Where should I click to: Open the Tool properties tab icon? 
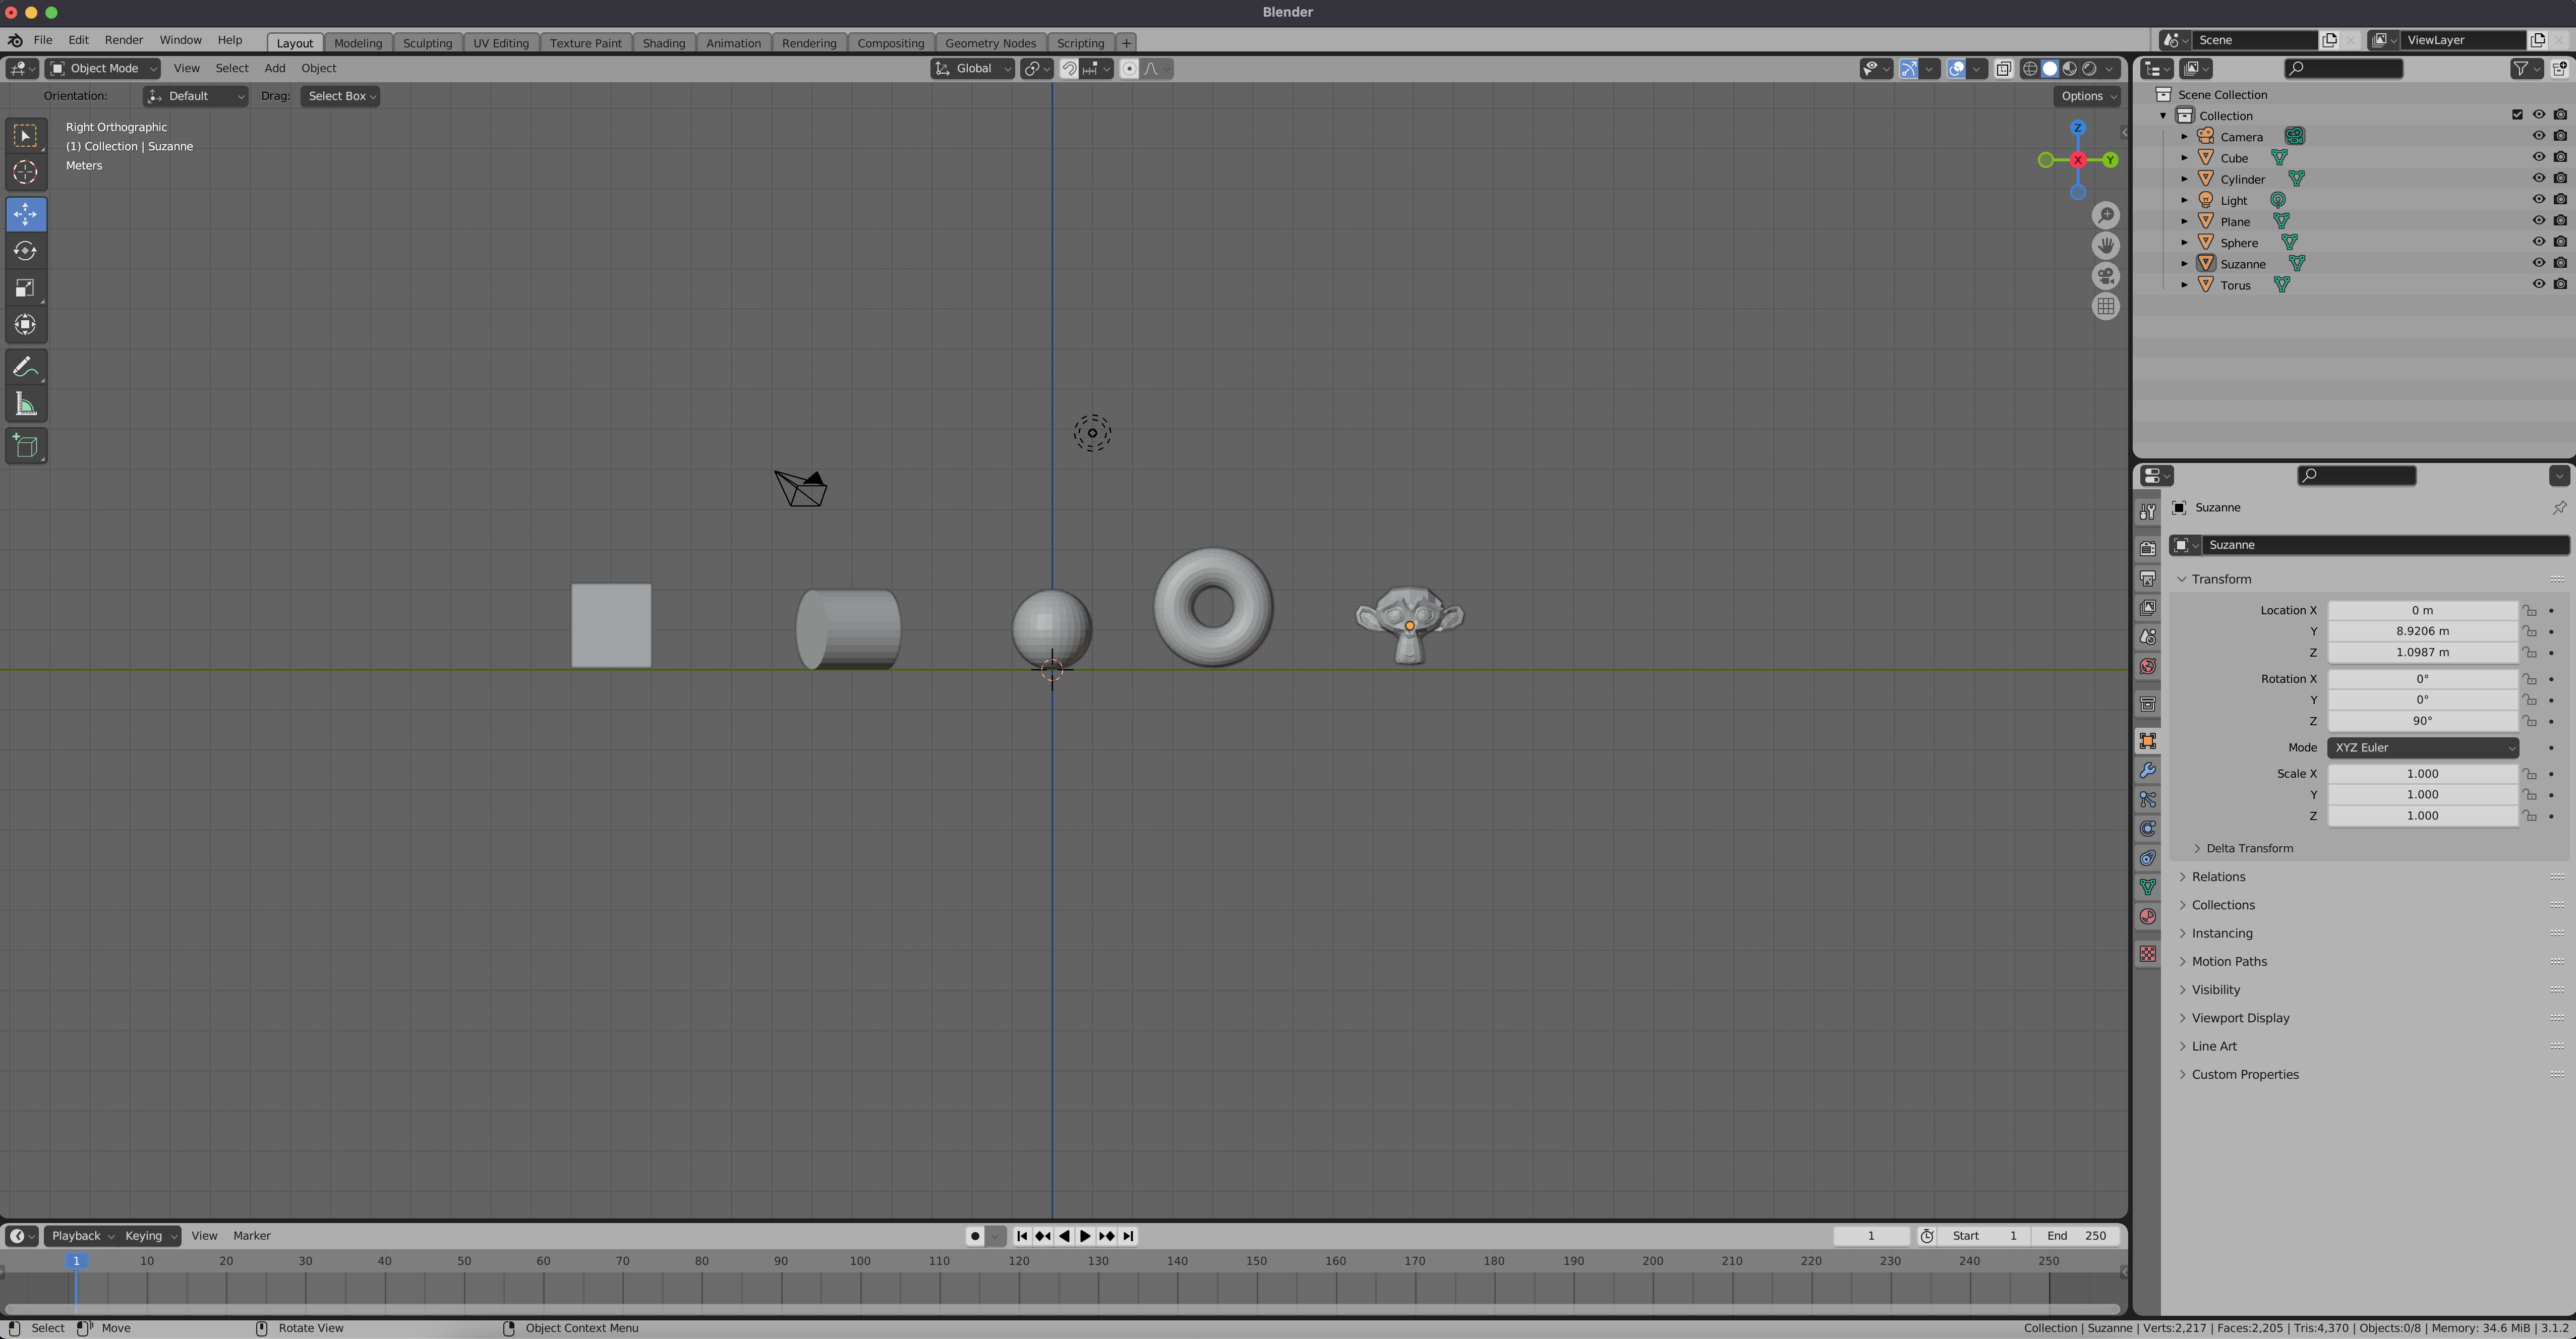[x=2148, y=511]
